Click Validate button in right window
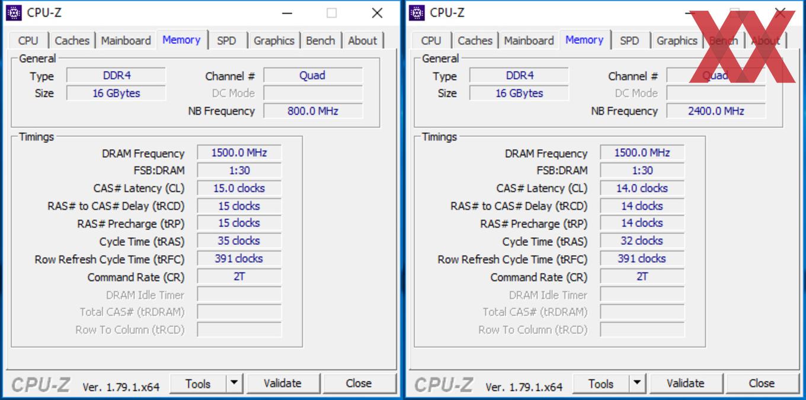Image resolution: width=806 pixels, height=400 pixels. point(686,383)
